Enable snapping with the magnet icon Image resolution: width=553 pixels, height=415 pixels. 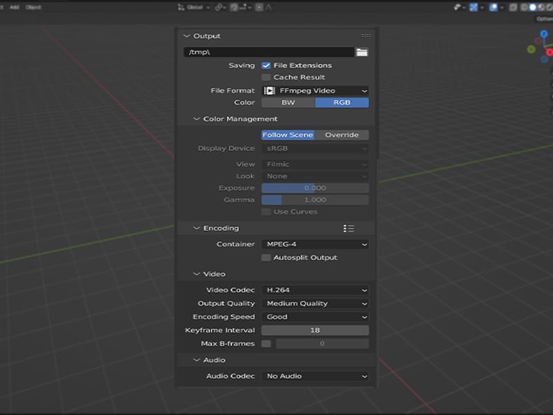(x=234, y=8)
